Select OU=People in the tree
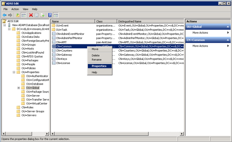Viewport: 232px width, 142px height. click(x=28, y=64)
